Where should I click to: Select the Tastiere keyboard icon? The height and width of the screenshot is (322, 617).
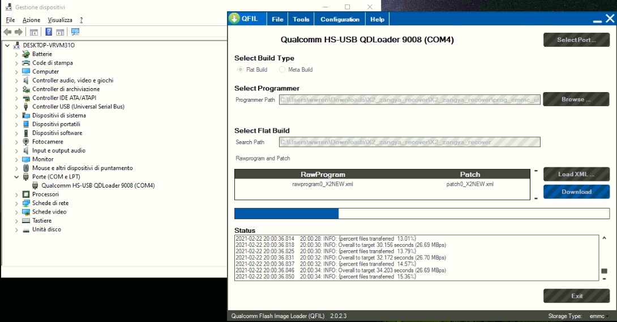coord(26,220)
